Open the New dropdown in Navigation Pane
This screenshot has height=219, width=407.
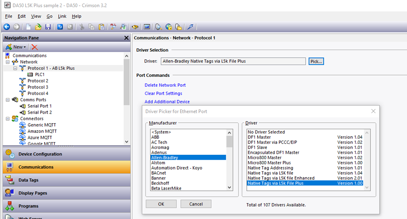(x=16, y=47)
